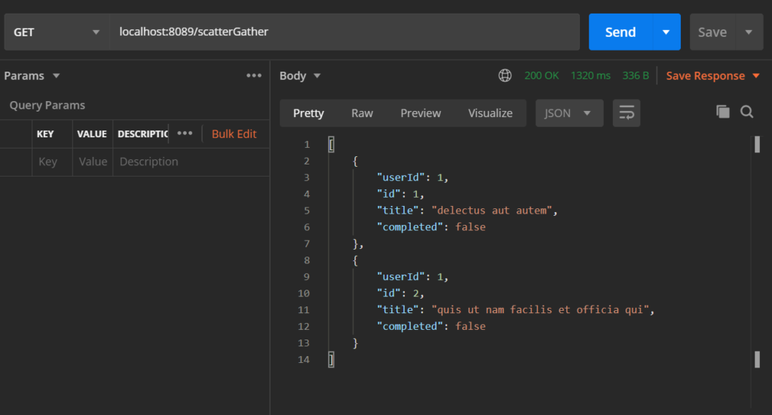The height and width of the screenshot is (415, 772).
Task: Click the 336 B response size
Action: point(636,75)
